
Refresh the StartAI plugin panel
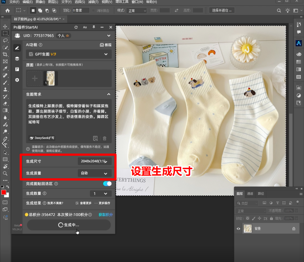(x=76, y=27)
